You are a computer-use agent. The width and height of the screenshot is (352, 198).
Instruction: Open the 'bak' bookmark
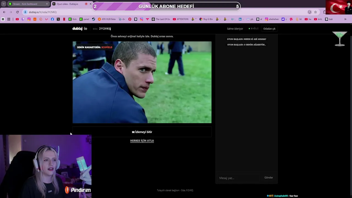329,19
